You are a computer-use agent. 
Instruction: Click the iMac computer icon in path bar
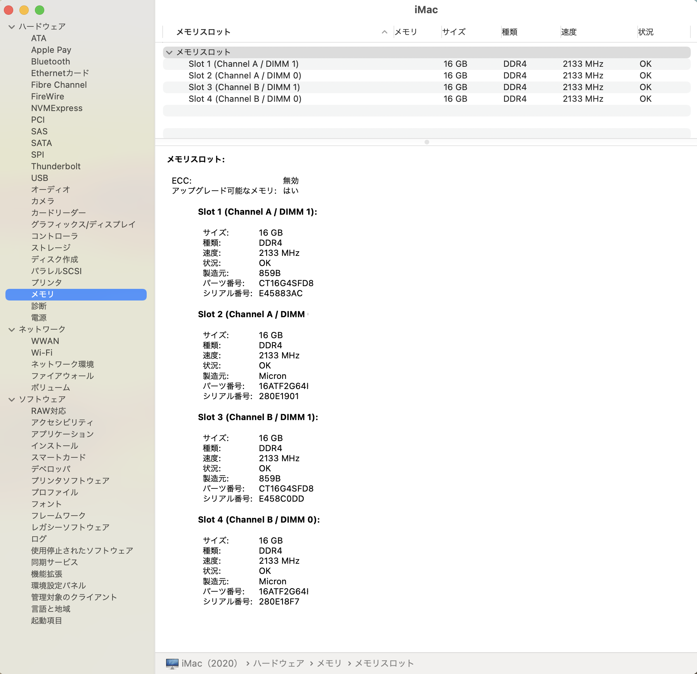point(172,664)
